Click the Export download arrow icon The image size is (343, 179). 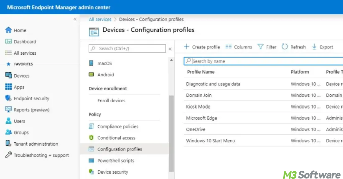[314, 47]
